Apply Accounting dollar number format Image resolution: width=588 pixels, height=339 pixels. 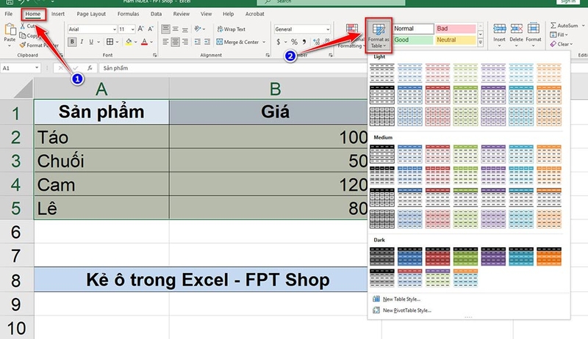(x=279, y=42)
